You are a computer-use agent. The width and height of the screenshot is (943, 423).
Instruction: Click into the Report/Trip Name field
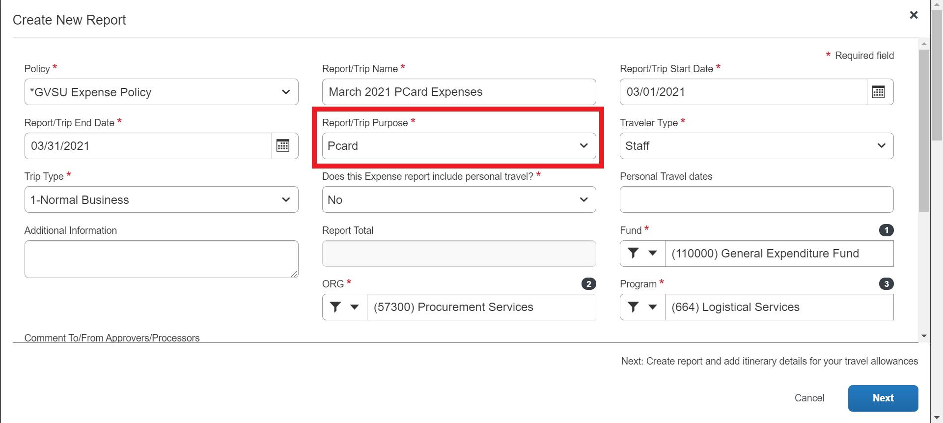point(458,92)
